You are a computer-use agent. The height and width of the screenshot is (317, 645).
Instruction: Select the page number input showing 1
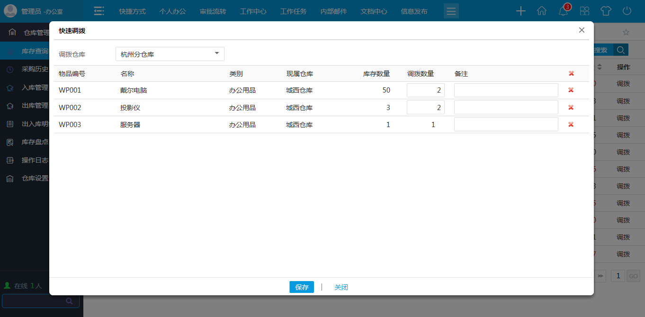tap(618, 276)
